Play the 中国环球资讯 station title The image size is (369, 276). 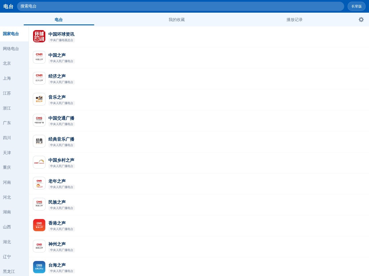click(x=61, y=34)
